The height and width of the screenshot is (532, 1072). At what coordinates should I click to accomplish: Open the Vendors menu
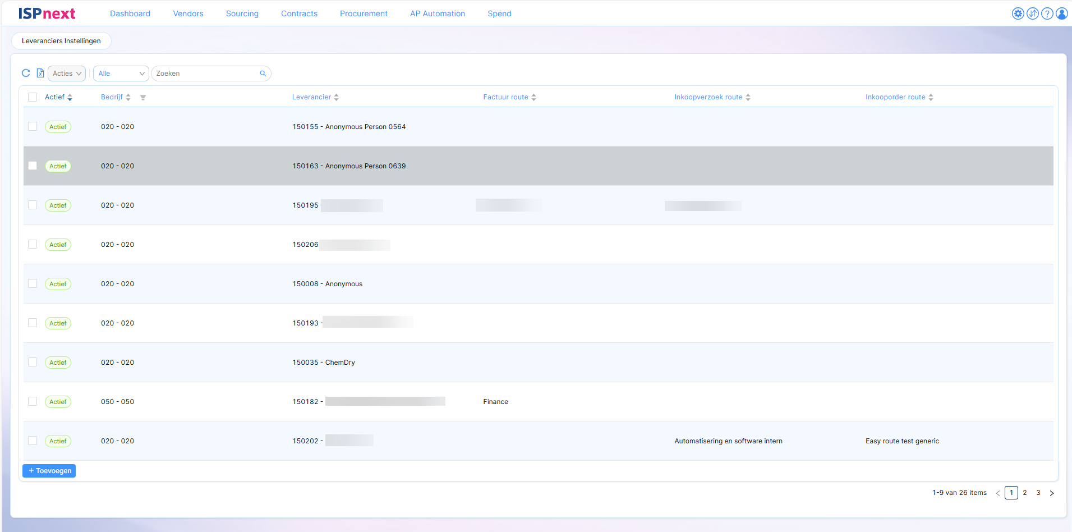[188, 13]
